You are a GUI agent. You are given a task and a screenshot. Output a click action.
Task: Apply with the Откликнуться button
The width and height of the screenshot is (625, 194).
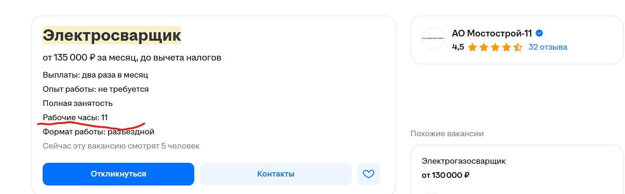pyautogui.click(x=118, y=174)
